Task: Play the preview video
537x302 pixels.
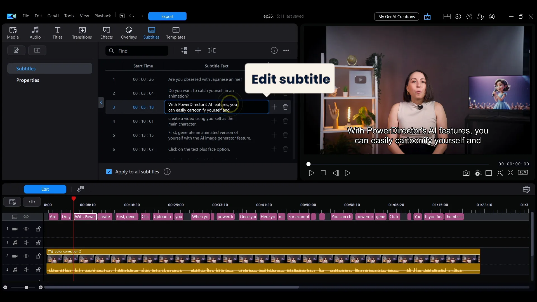Action: pyautogui.click(x=311, y=173)
